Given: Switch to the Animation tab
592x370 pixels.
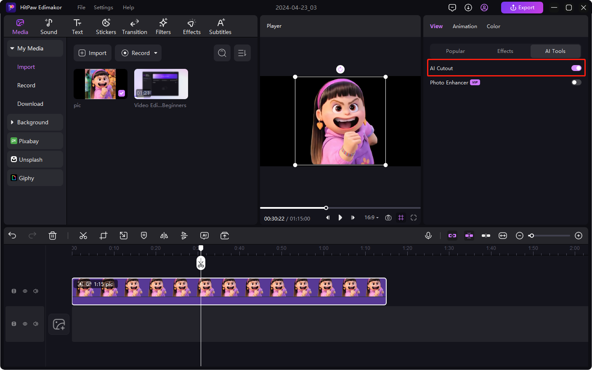Looking at the screenshot, I should pyautogui.click(x=465, y=26).
